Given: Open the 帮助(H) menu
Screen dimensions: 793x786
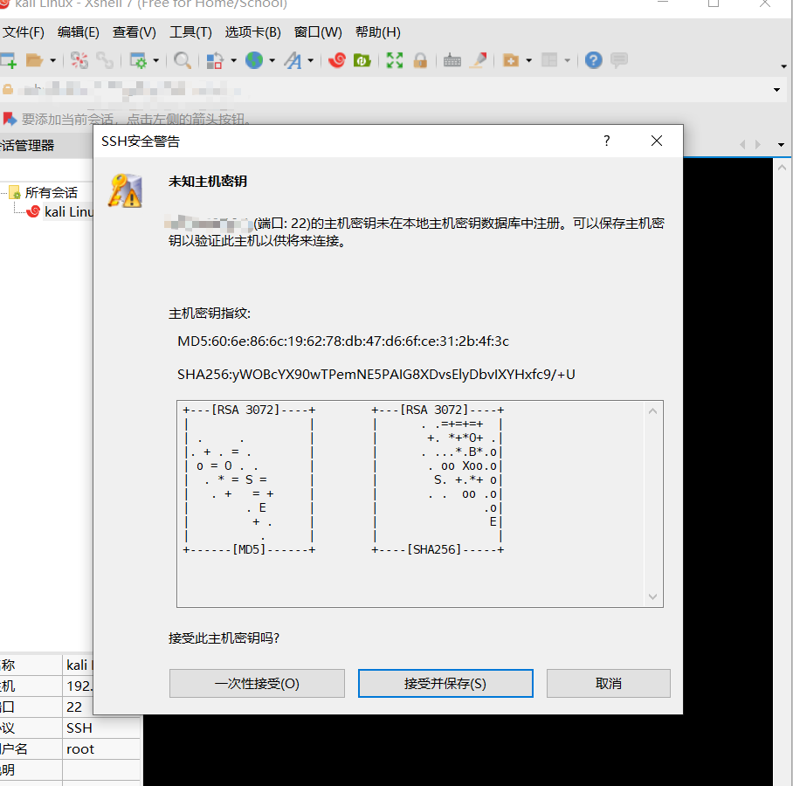Looking at the screenshot, I should point(378,32).
